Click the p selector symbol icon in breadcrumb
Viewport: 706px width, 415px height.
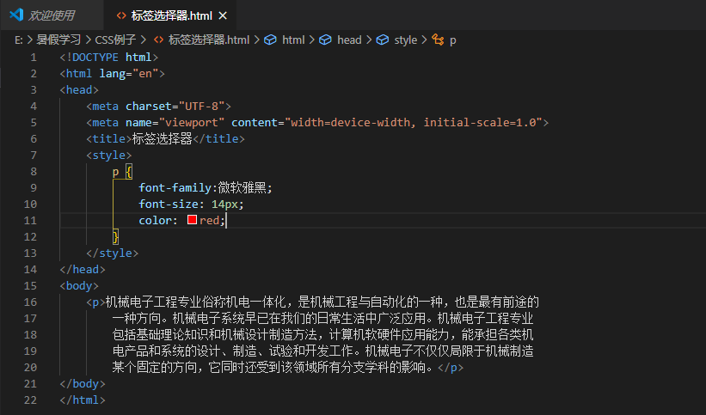pos(438,40)
